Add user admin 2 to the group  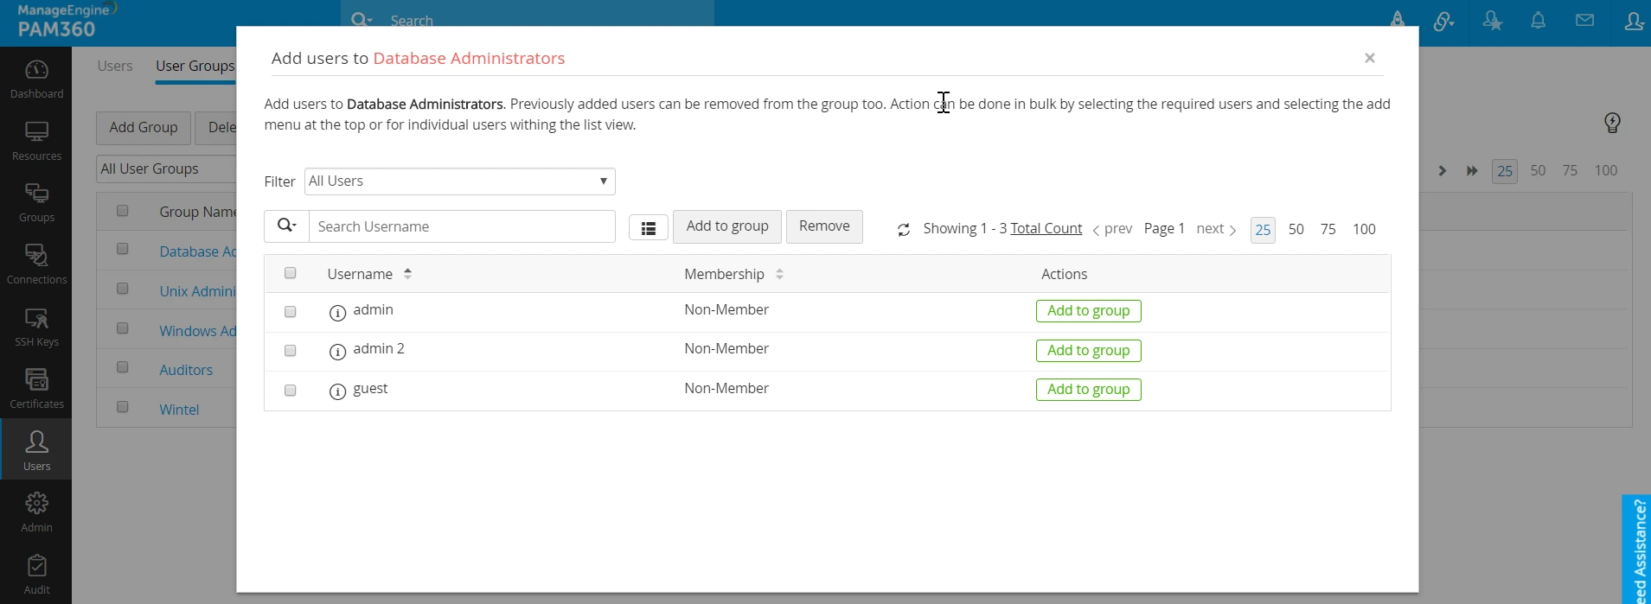pos(1089,351)
